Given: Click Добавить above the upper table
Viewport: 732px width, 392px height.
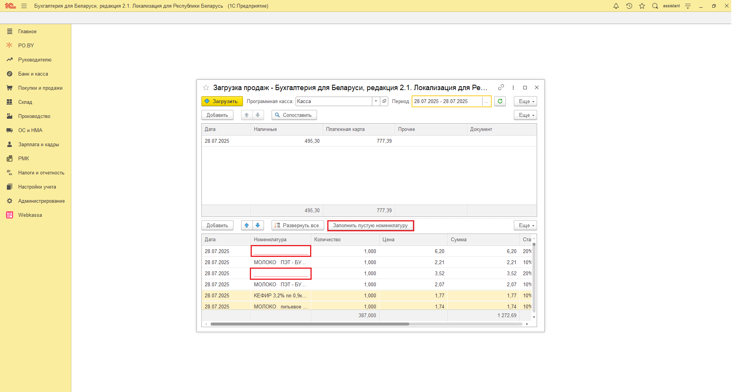Looking at the screenshot, I should pos(217,115).
